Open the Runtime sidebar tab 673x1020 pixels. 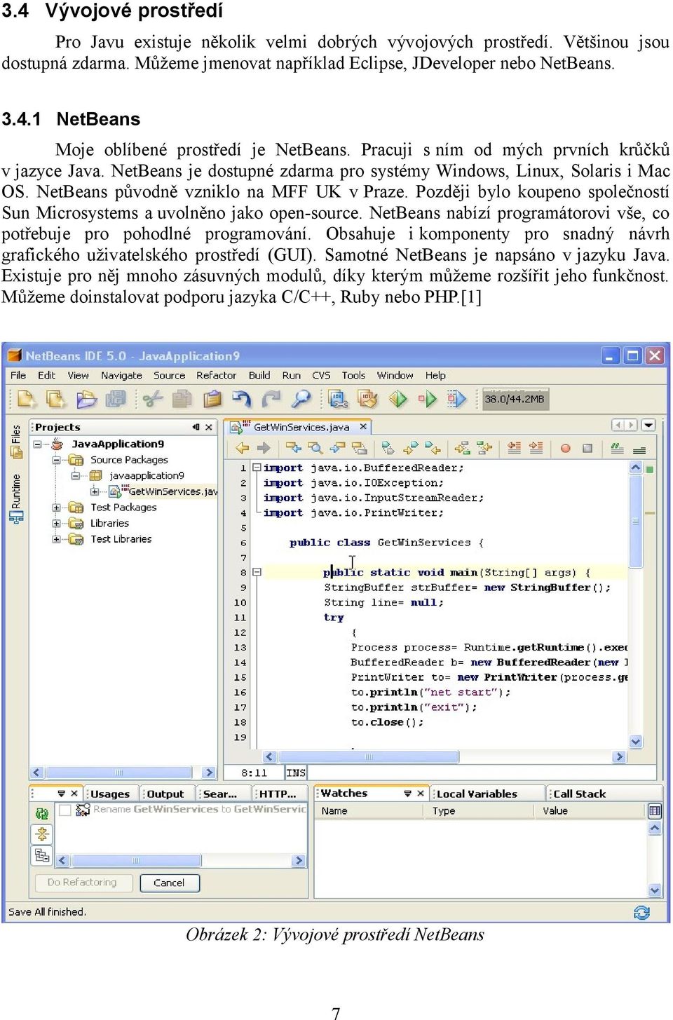(x=16, y=498)
